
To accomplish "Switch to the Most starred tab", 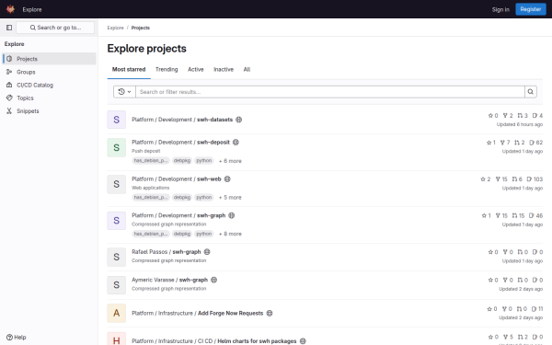I will 129,69.
